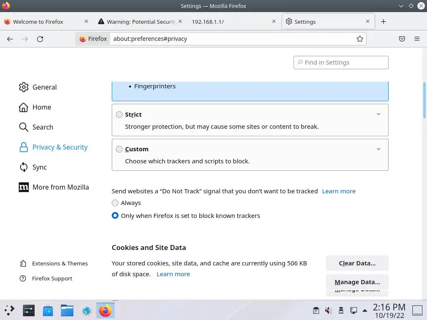Select the Strict protection radio button

(x=119, y=115)
